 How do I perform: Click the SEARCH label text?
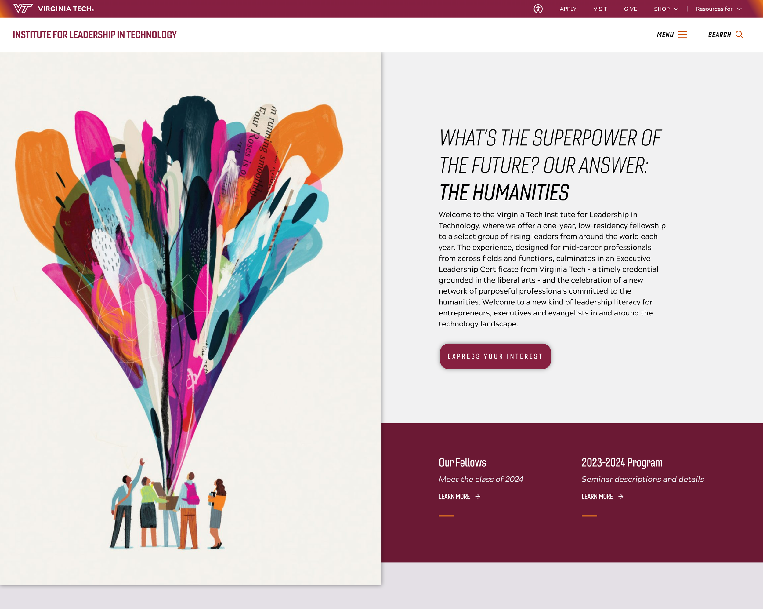[x=719, y=35]
